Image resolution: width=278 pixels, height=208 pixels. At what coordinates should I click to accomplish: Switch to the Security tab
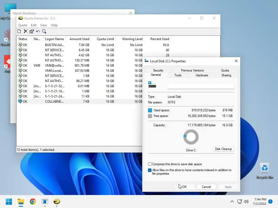158,70
